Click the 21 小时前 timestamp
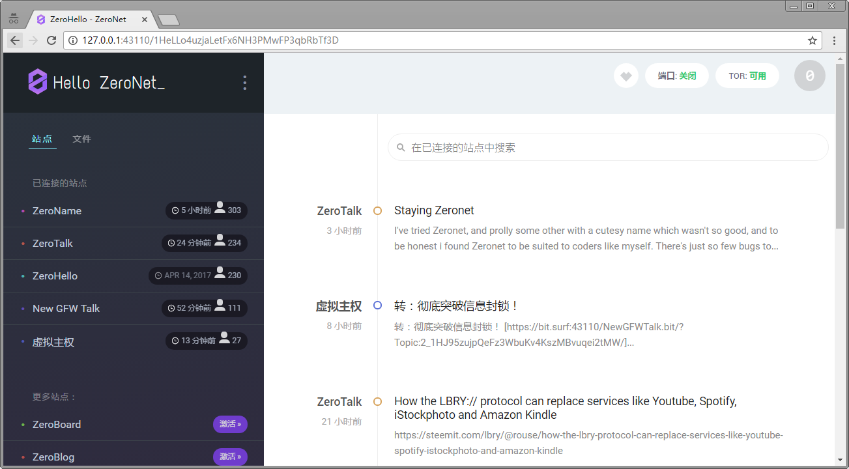849x469 pixels. coord(341,421)
